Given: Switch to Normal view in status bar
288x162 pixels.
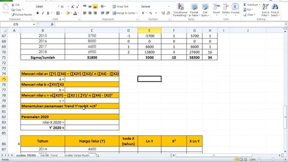Looking at the screenshot, I should click(x=237, y=160).
